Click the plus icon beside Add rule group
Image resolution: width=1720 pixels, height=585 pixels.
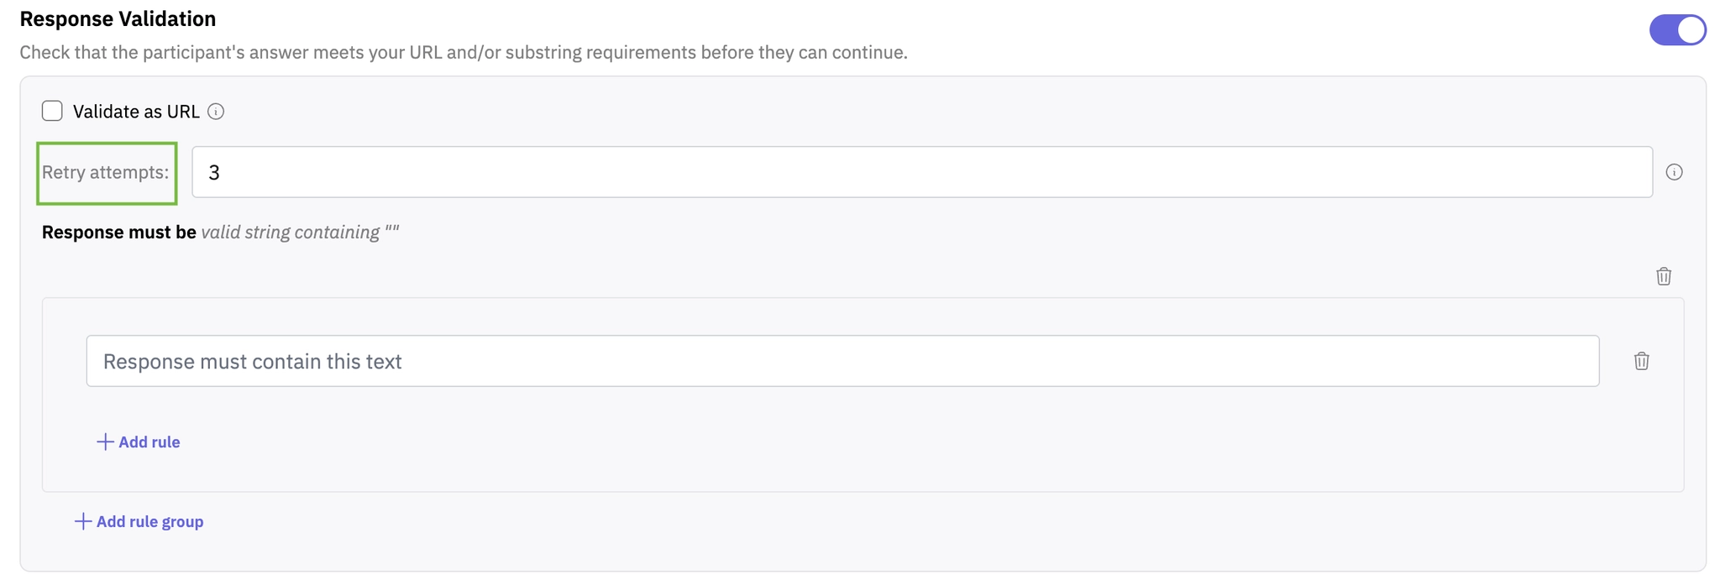[82, 522]
